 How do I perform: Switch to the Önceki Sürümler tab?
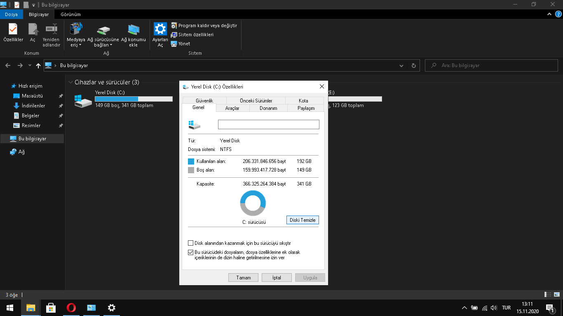click(x=256, y=100)
